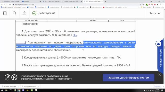165x92 pixels.
Task: Open the extensions puzzle icon
Action: (158, 5)
